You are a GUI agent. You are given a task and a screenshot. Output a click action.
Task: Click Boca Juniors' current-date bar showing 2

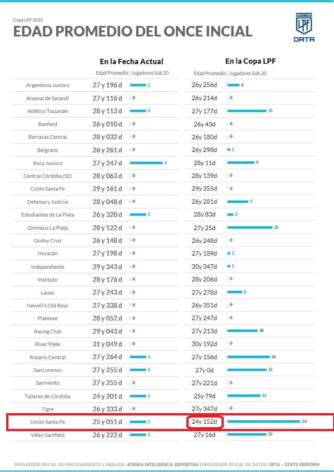pos(146,163)
